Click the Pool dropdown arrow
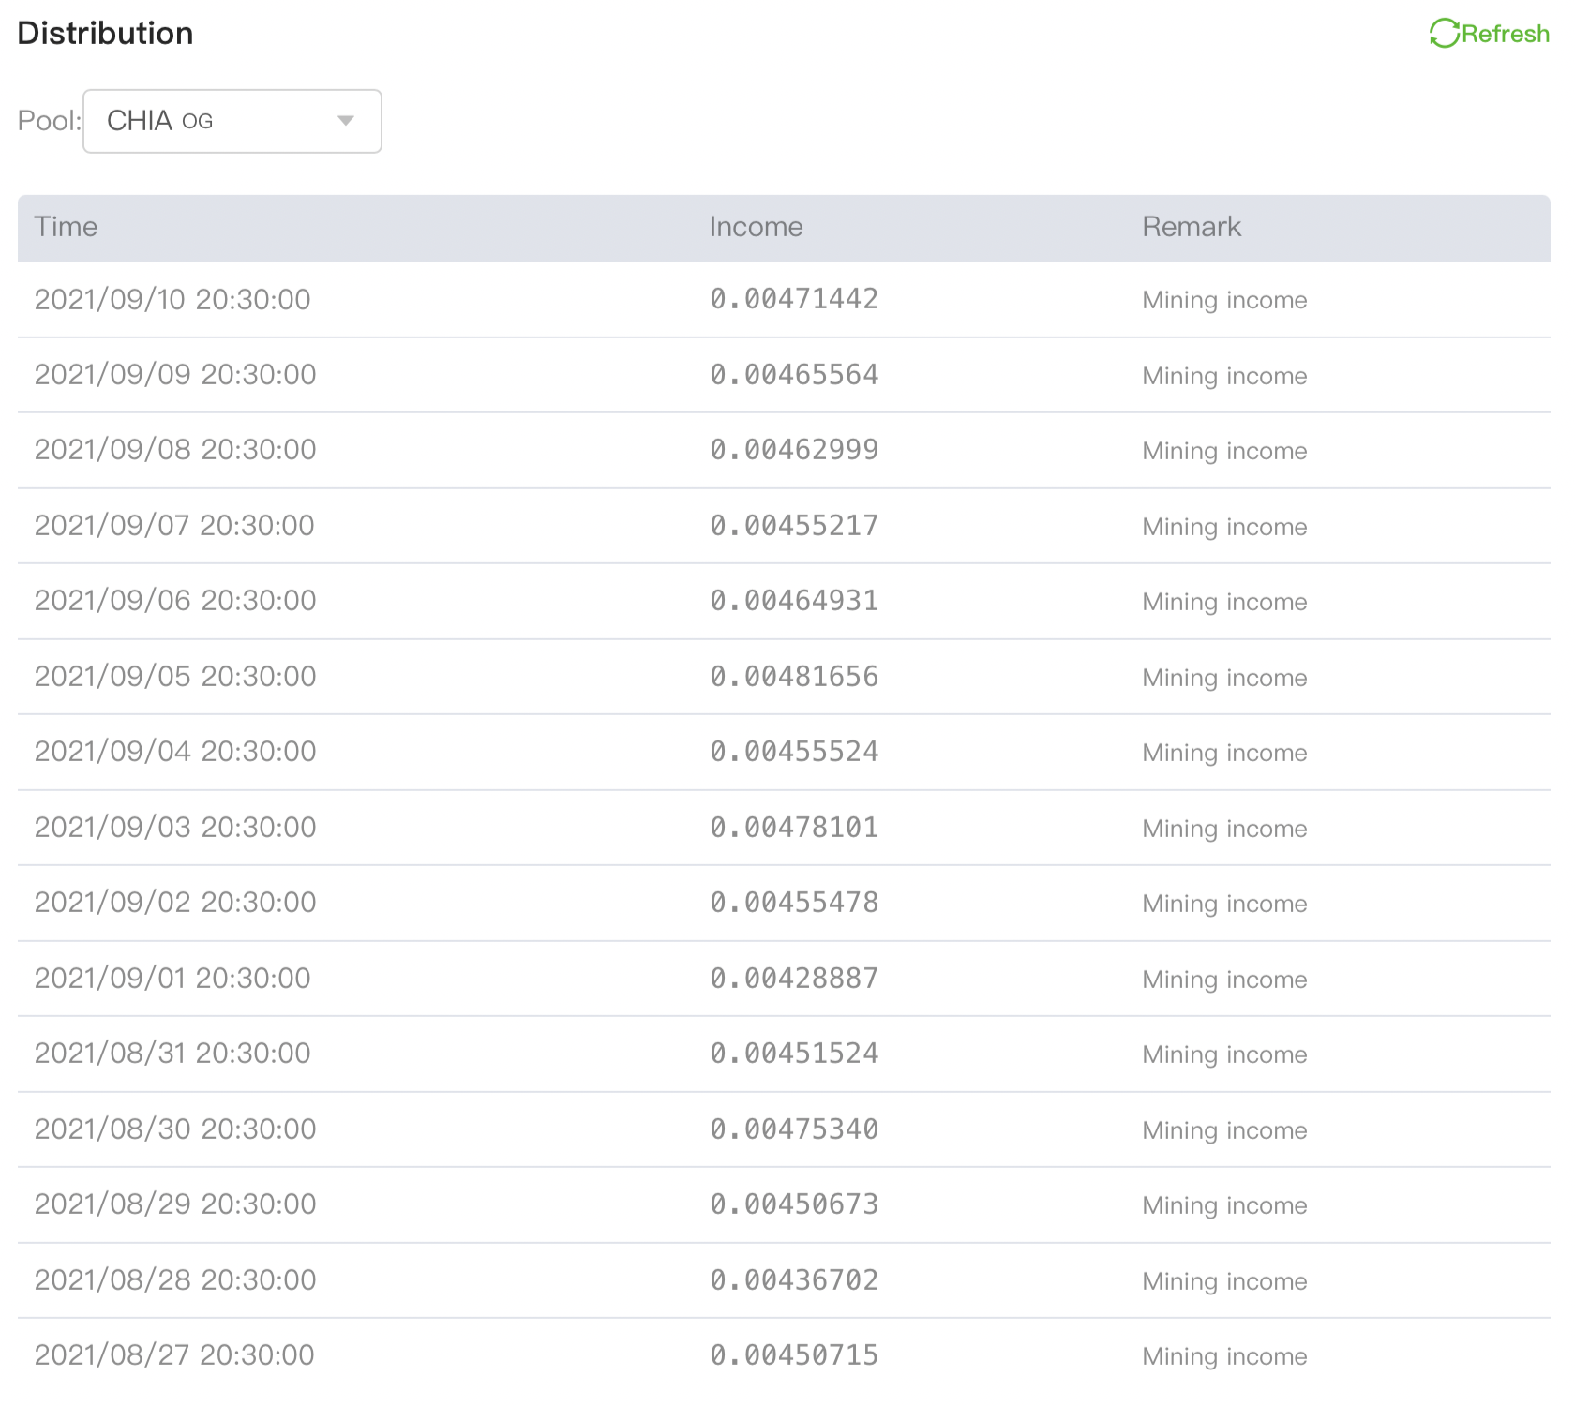 [x=346, y=121]
